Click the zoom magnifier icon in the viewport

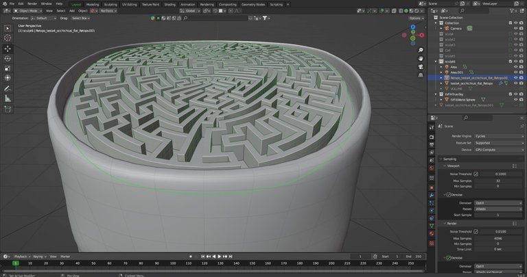coord(421,49)
